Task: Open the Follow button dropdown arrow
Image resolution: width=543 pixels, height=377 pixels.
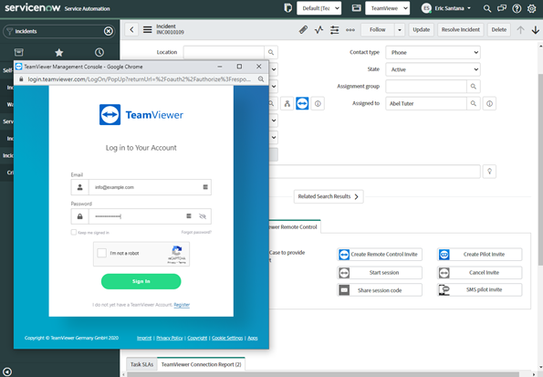Action: (x=400, y=30)
